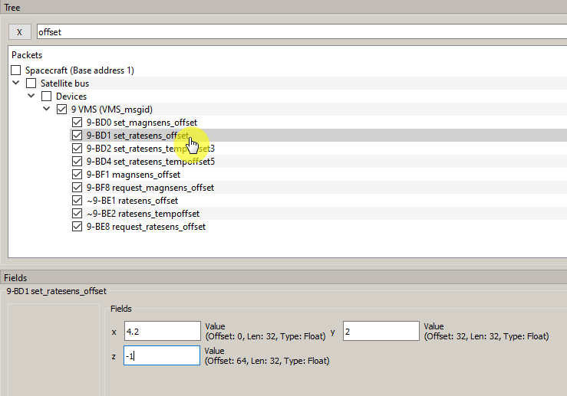Select 9-BE8 request_ratesens_offset packet

click(x=146, y=227)
